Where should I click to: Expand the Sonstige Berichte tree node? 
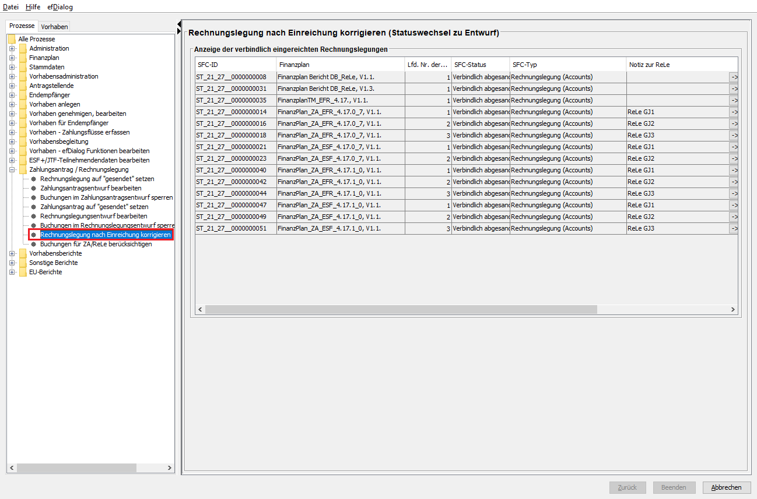12,263
